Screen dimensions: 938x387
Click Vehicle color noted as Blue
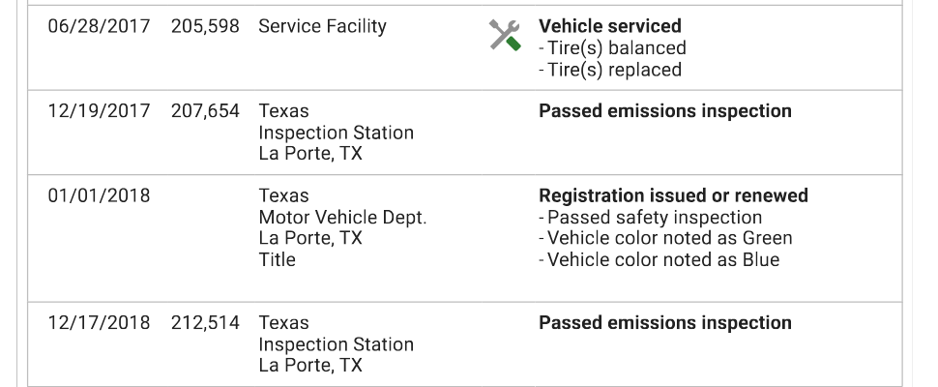point(659,259)
